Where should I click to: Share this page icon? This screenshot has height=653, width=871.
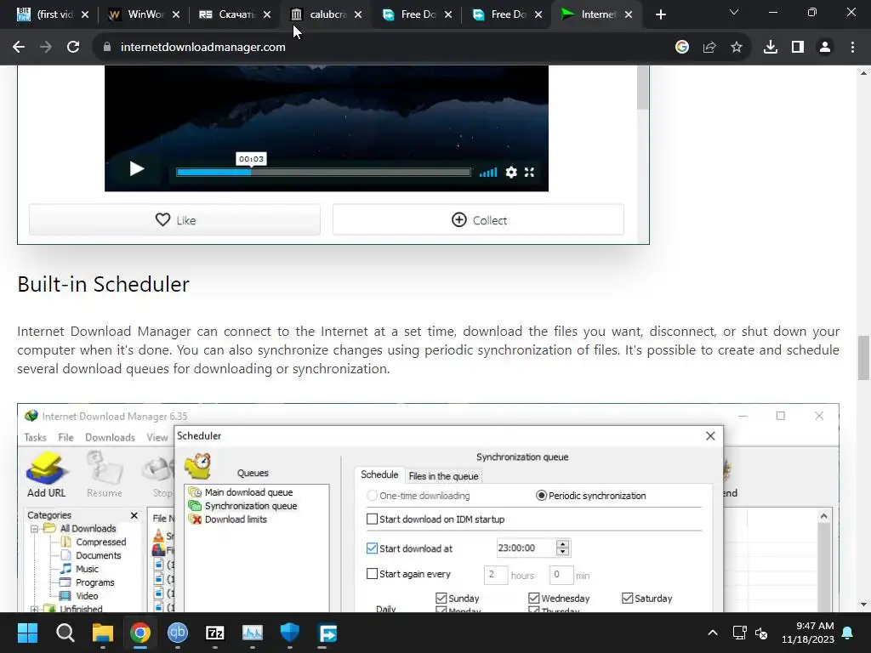point(709,48)
